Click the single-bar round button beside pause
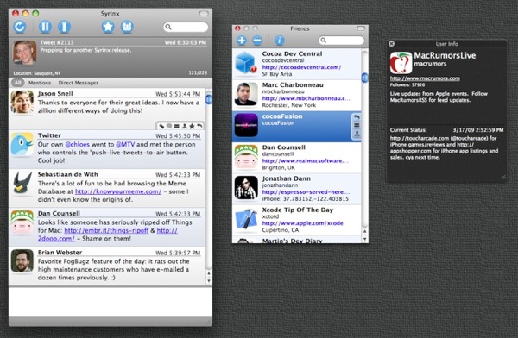Viewport: 518px width, 338px height. click(x=65, y=27)
